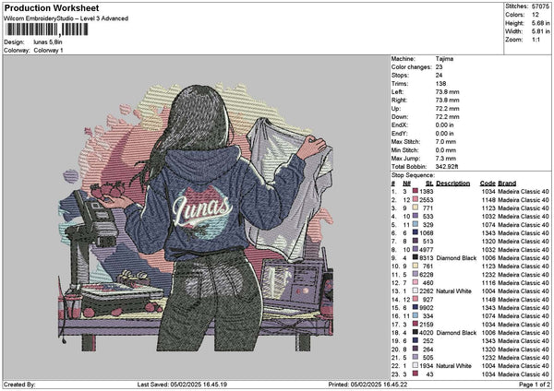Click stitch count 9902 in row 15

point(427,308)
